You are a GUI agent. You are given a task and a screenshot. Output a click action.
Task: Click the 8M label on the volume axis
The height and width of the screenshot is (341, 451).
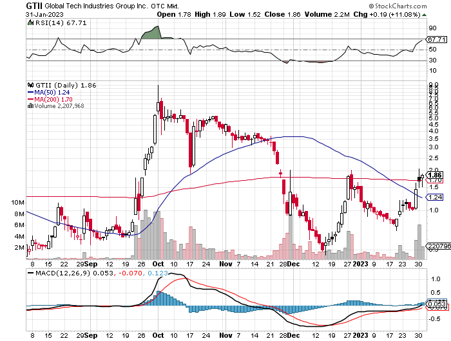pos(19,214)
